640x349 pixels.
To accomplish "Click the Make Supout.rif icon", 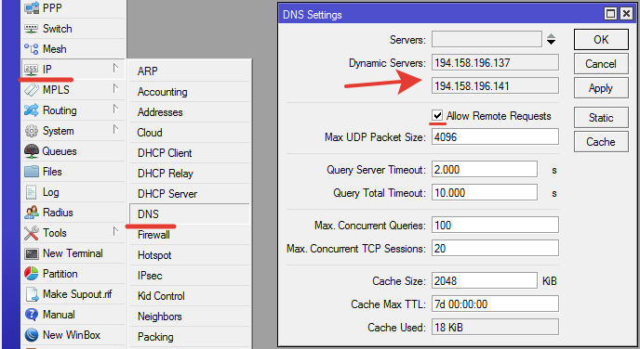I will pos(32,294).
